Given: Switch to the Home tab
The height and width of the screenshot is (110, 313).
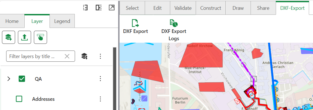Looking at the screenshot, I should tap(12, 21).
